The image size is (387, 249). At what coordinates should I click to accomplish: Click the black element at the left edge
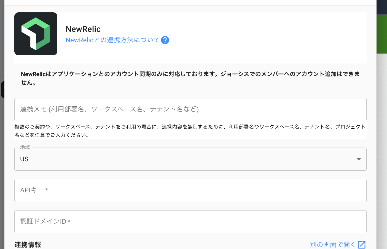2,89
